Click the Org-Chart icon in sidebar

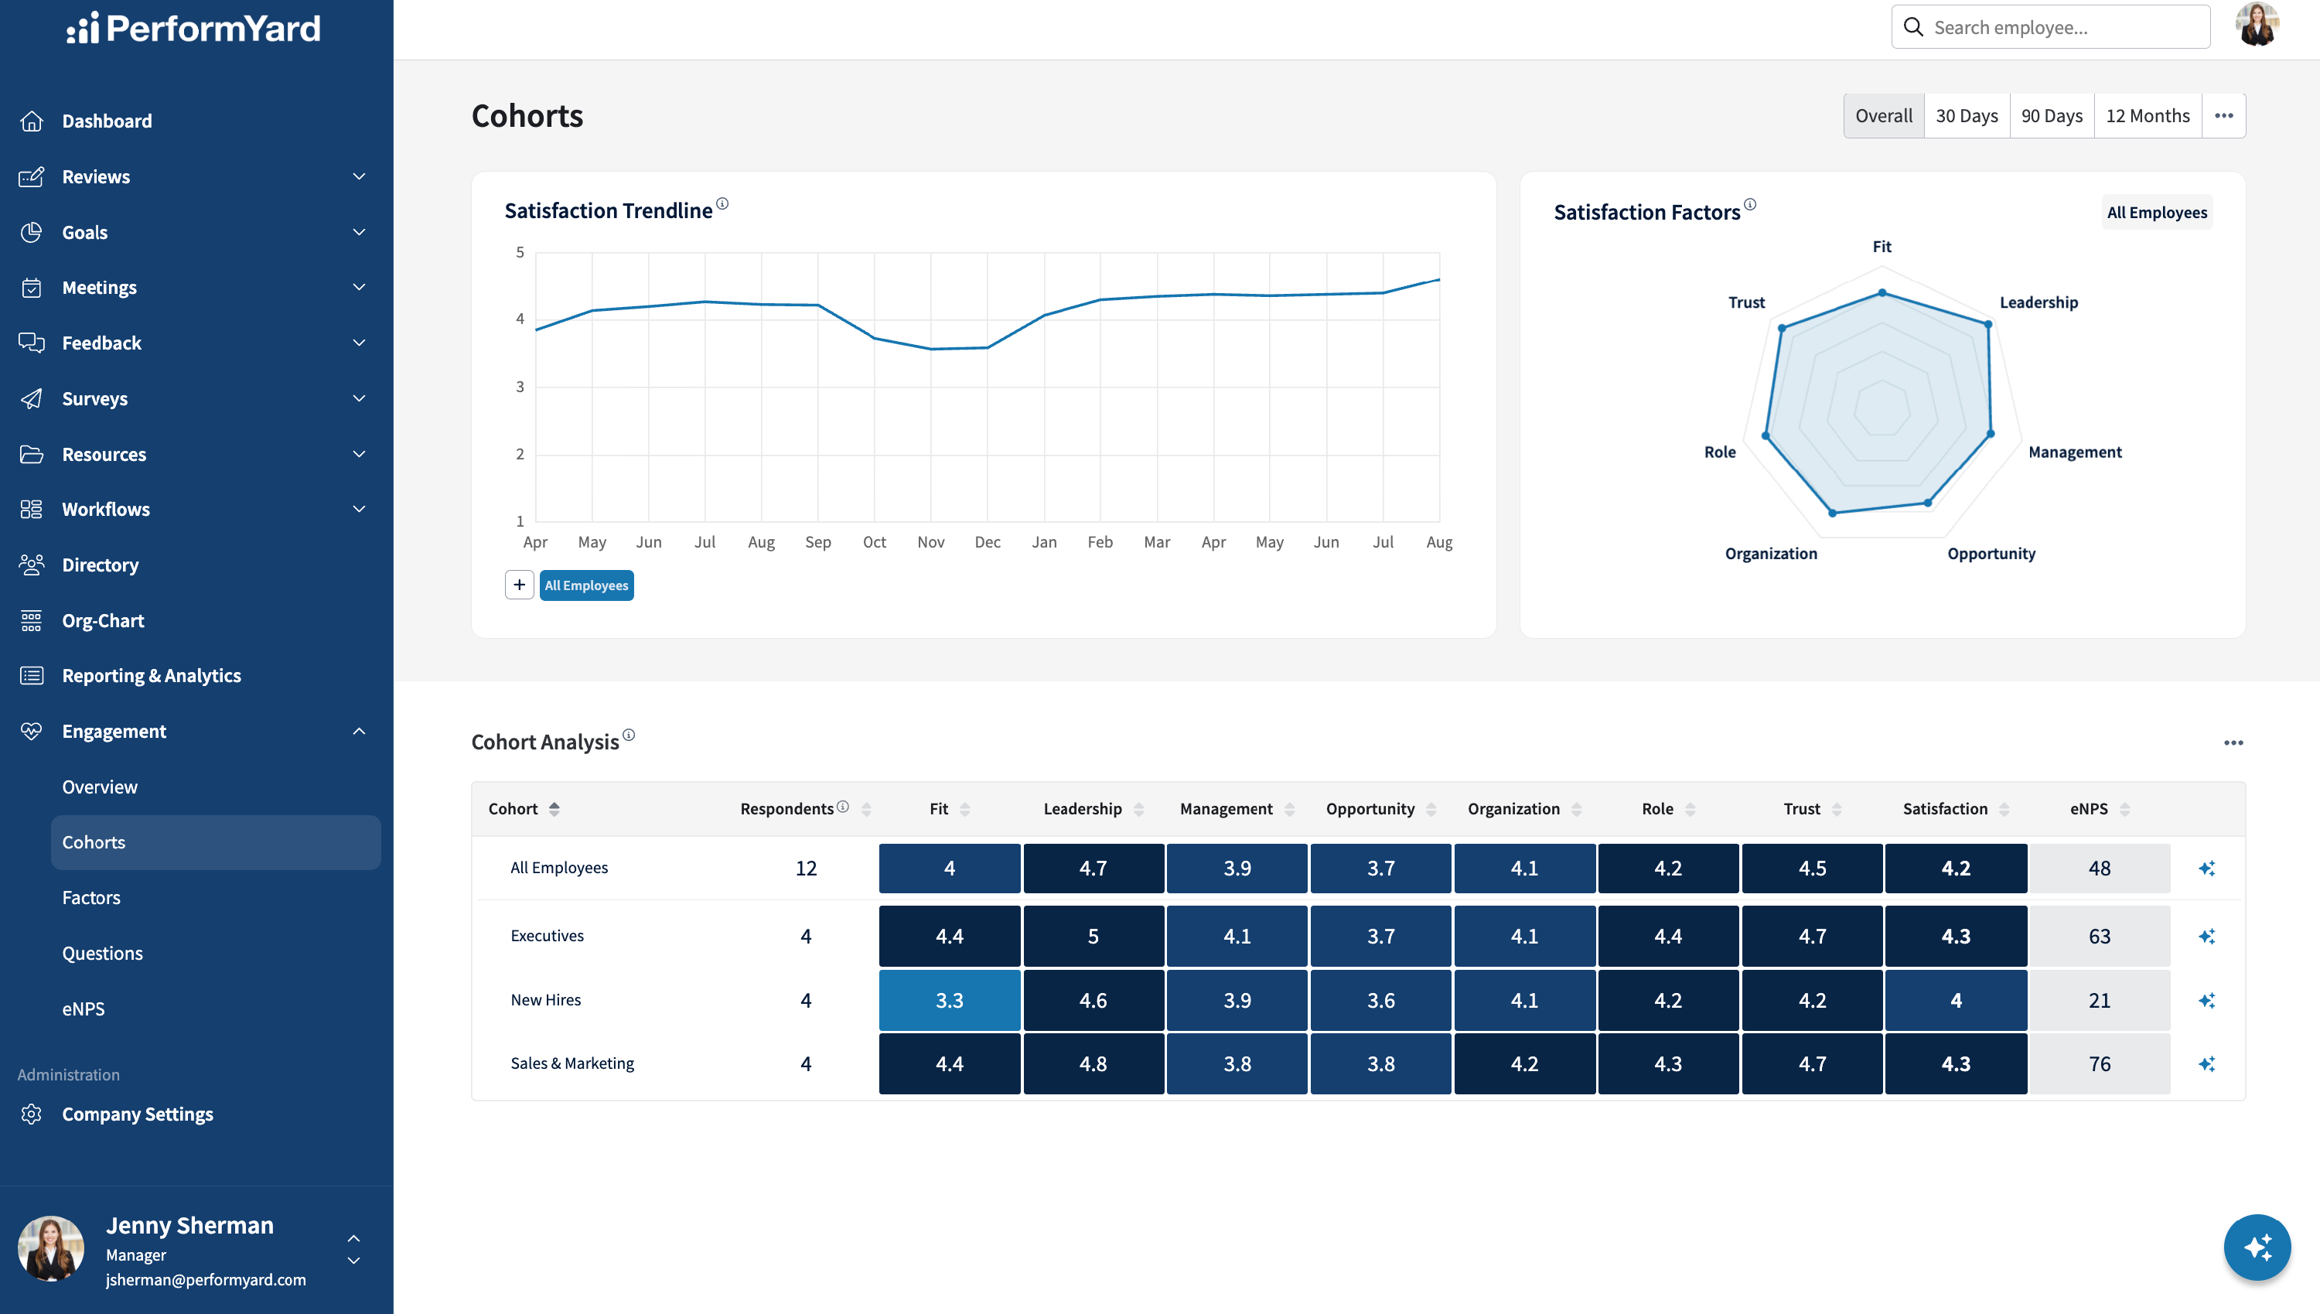[x=32, y=620]
